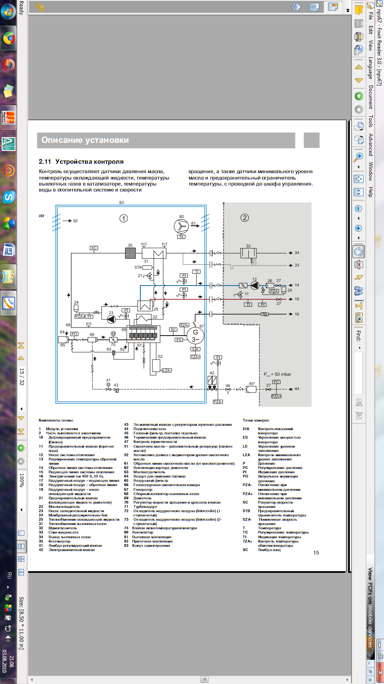384x684 pixels.
Task: Click the binoculars Search icon
Action: coord(359,291)
